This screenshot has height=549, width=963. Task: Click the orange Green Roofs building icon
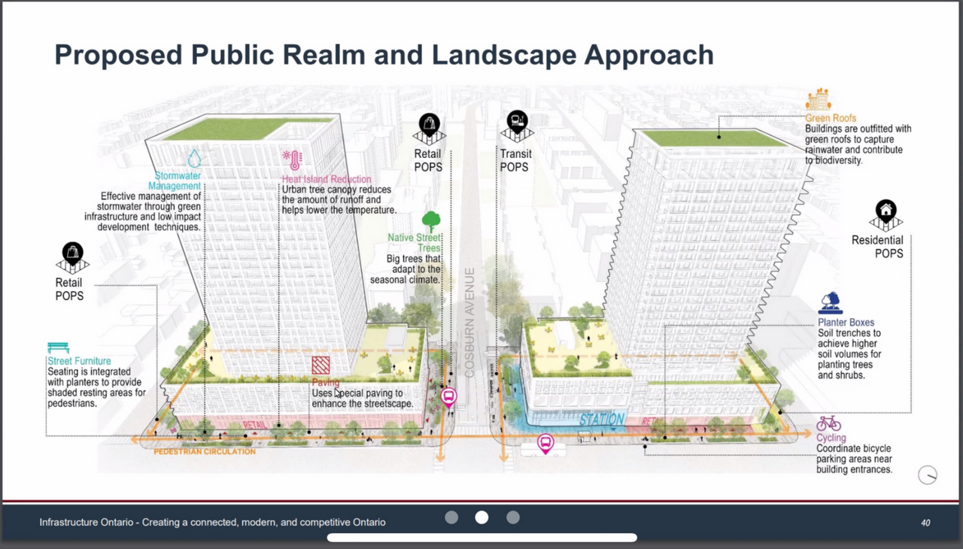point(818,99)
